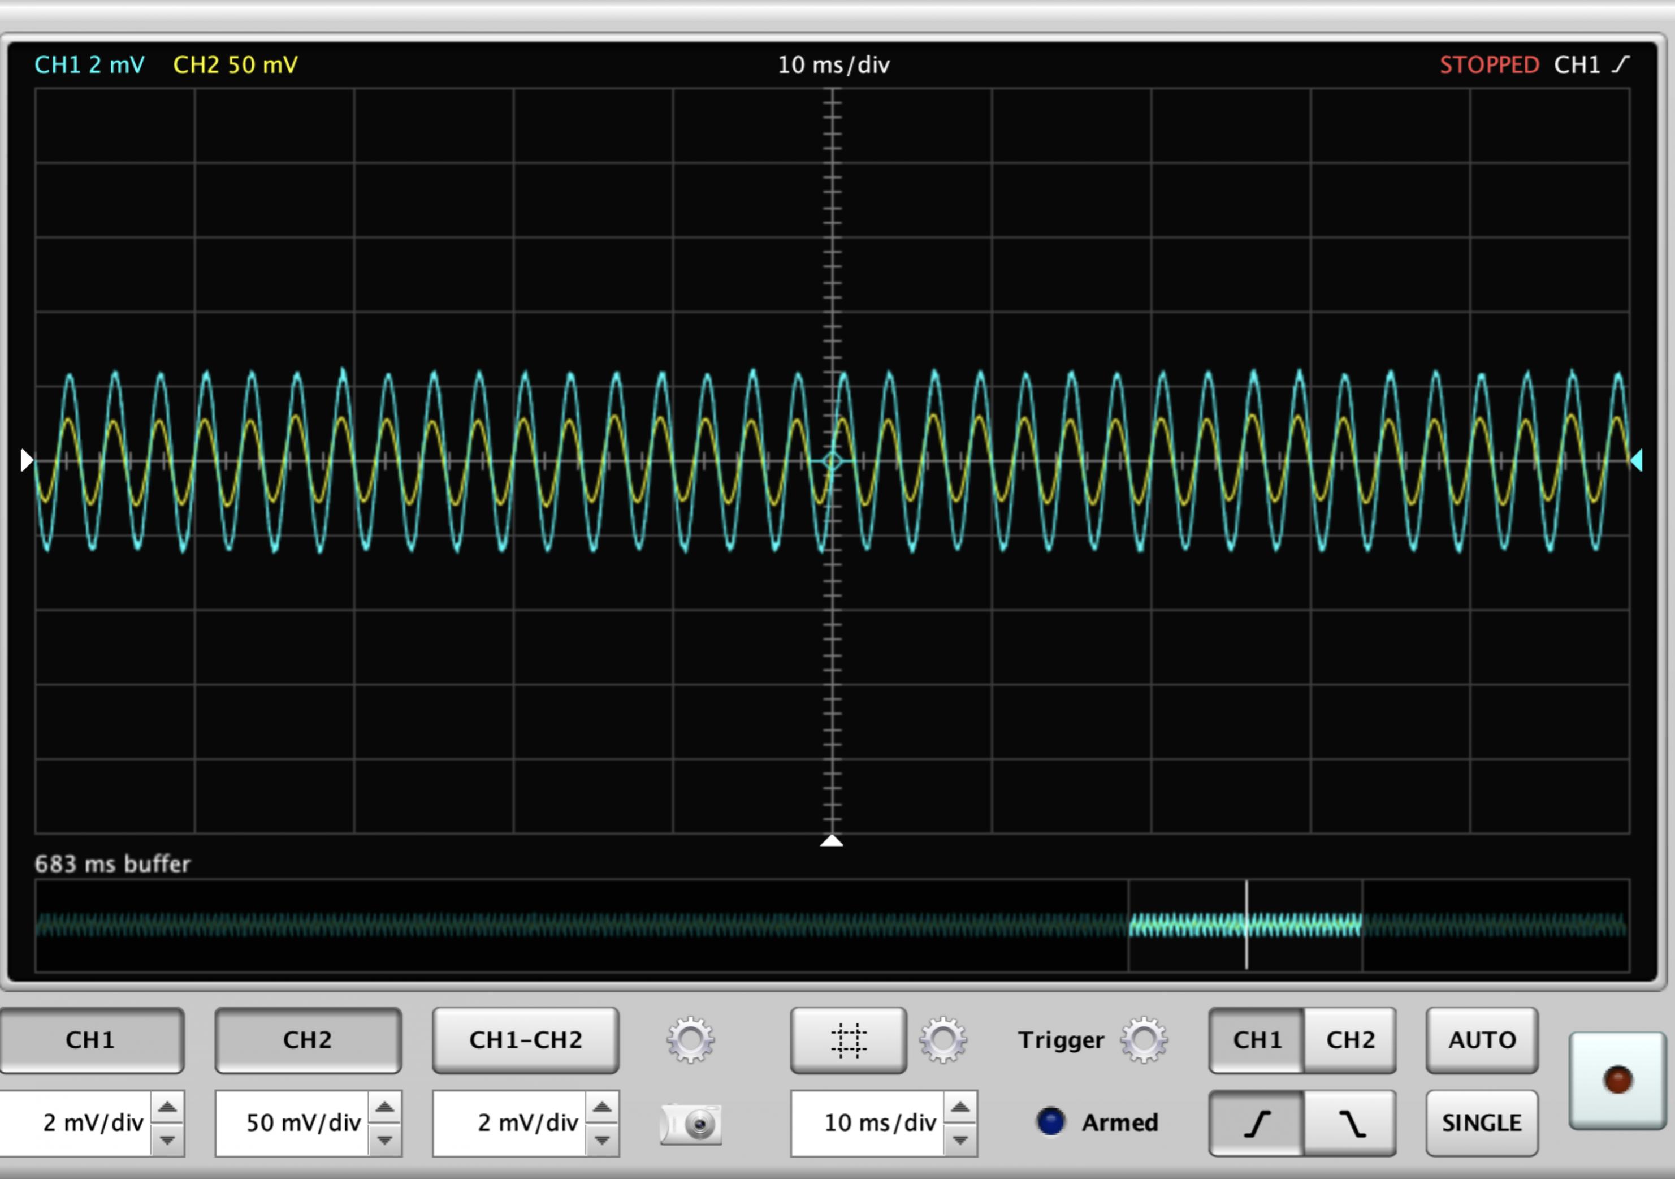The image size is (1675, 1179).
Task: Click the cyan trigger level marker on right
Action: [1637, 460]
